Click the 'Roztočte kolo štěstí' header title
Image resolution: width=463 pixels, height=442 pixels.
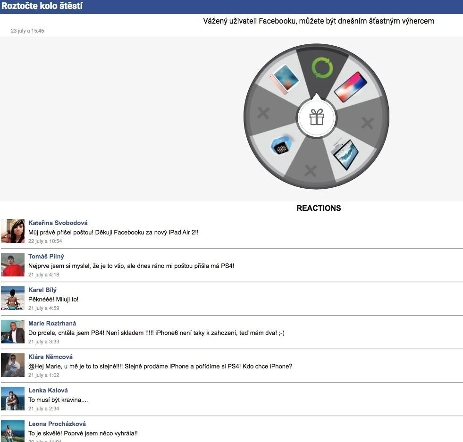click(x=42, y=6)
